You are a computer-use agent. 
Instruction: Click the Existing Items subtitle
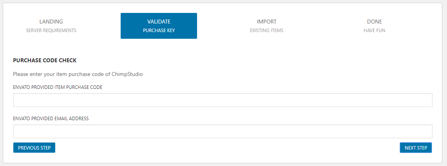tap(266, 31)
